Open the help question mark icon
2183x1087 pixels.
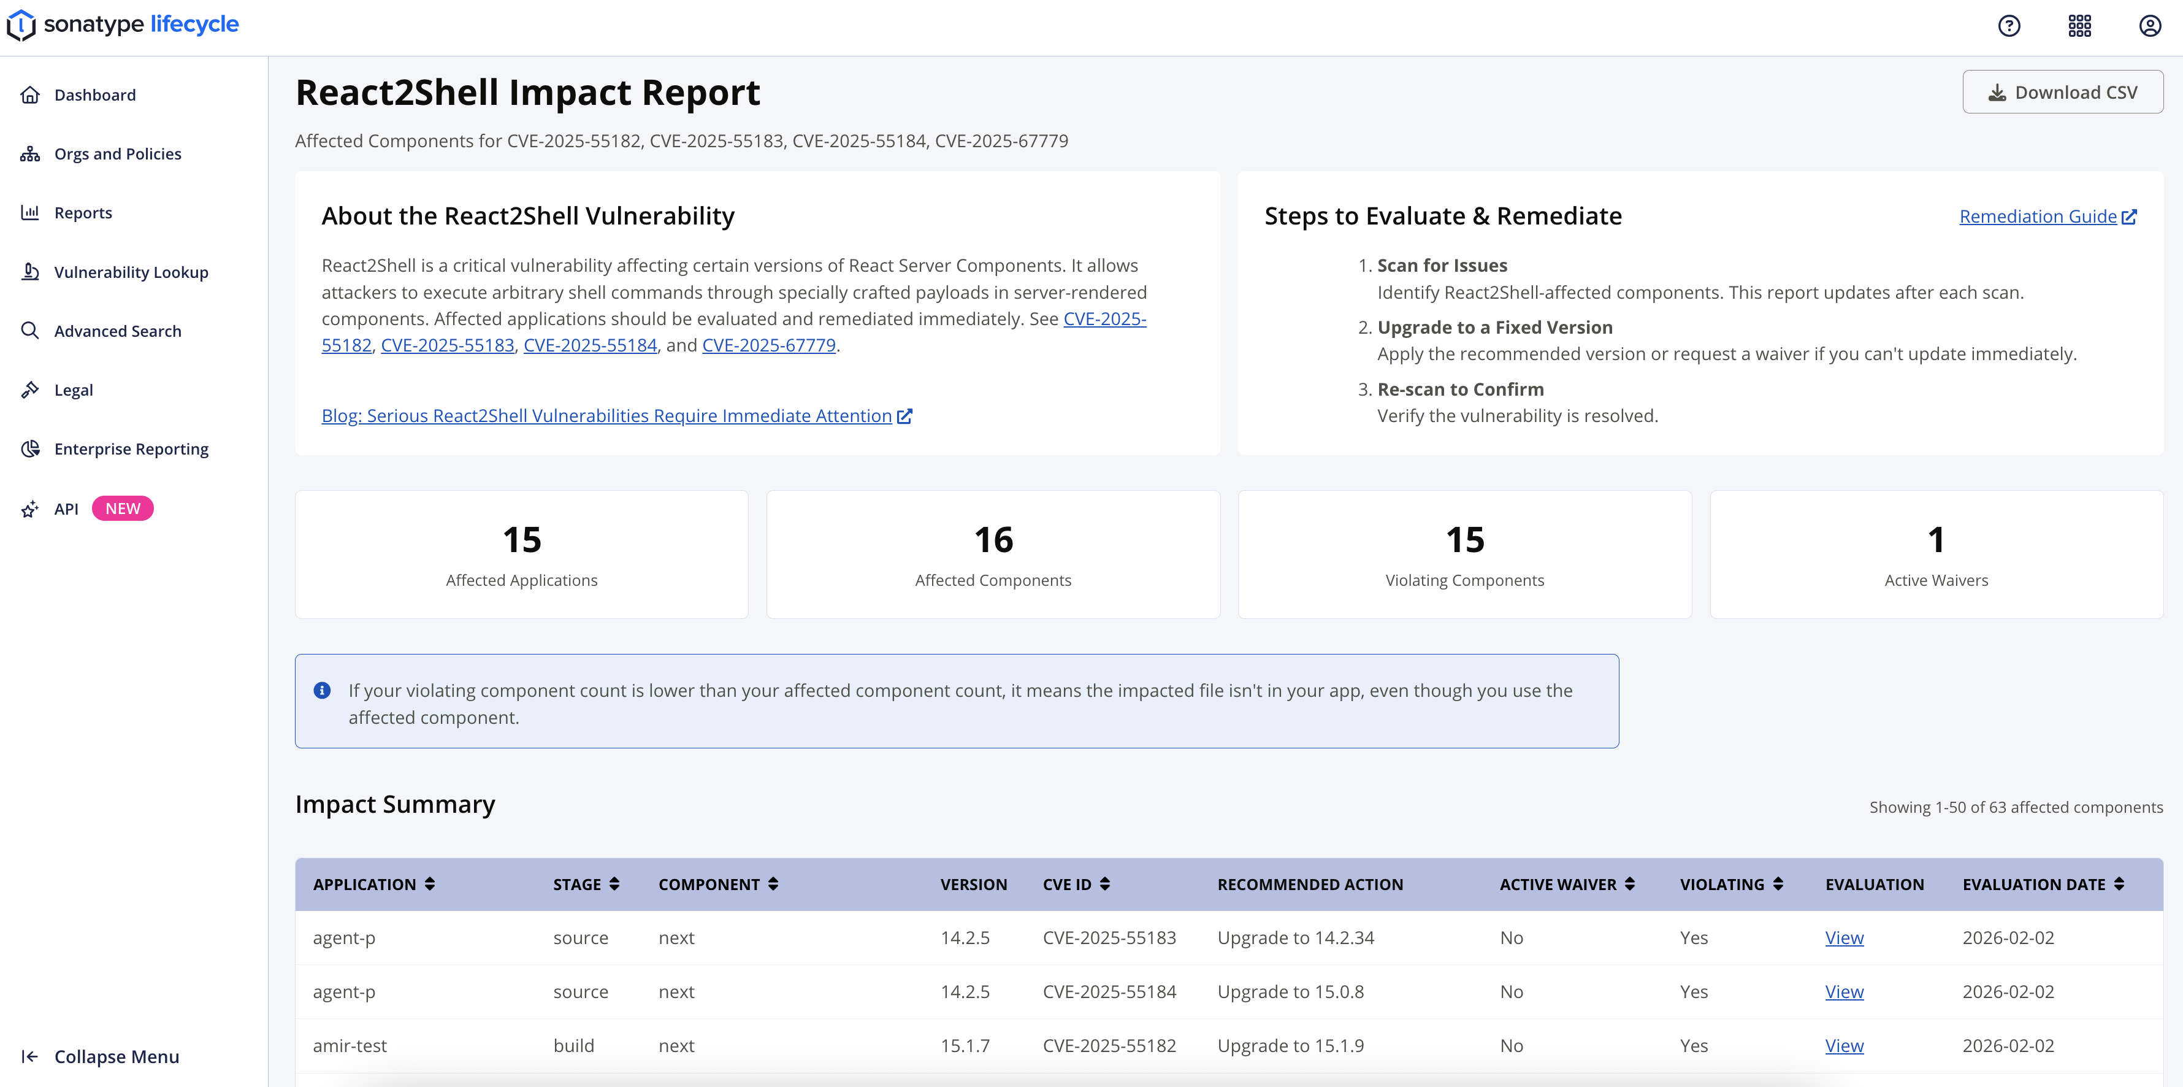coord(2009,26)
